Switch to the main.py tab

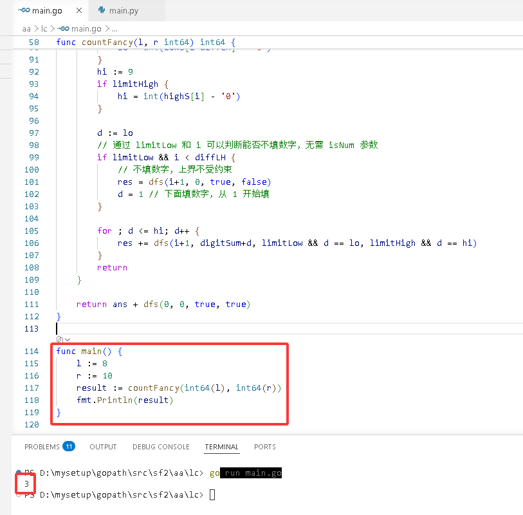pyautogui.click(x=124, y=11)
